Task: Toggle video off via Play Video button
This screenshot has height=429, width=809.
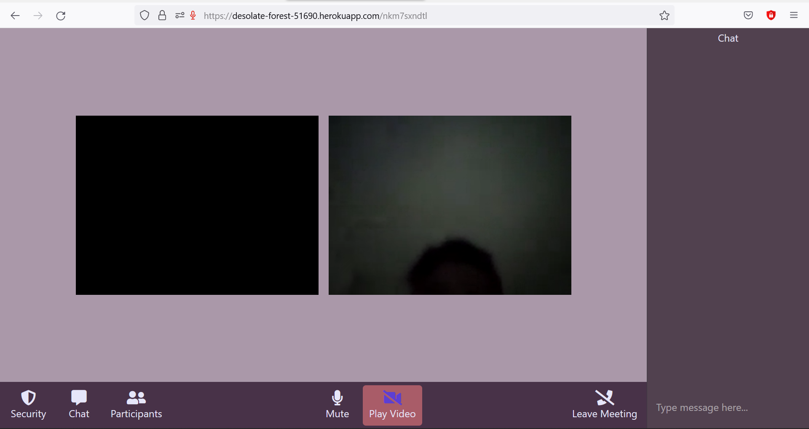Action: [392, 404]
